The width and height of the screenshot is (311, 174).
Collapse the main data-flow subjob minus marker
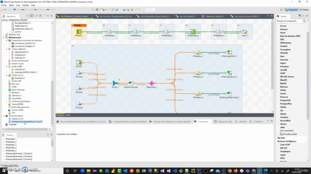pyautogui.click(x=72, y=46)
